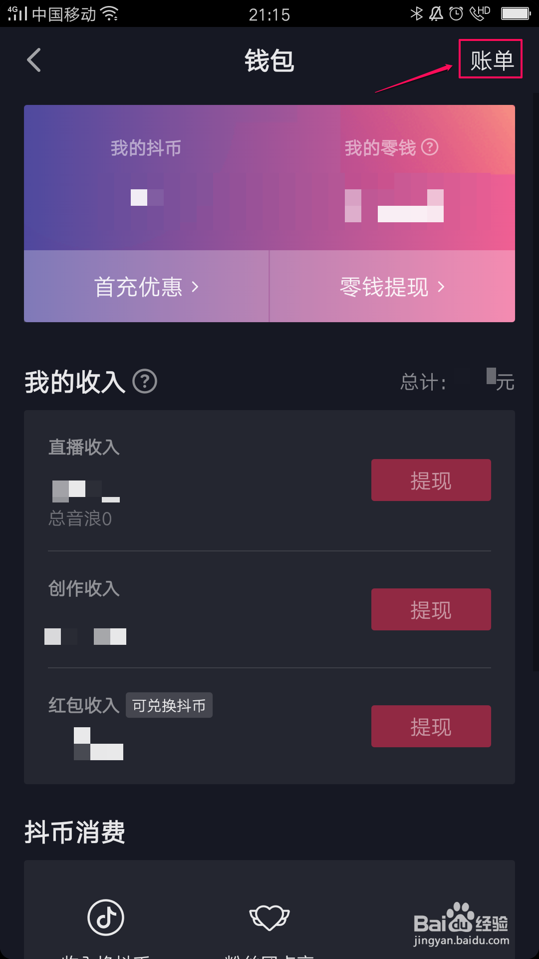The width and height of the screenshot is (539, 959).
Task: Withdraw 红包收入 via 提现 button
Action: tap(431, 726)
